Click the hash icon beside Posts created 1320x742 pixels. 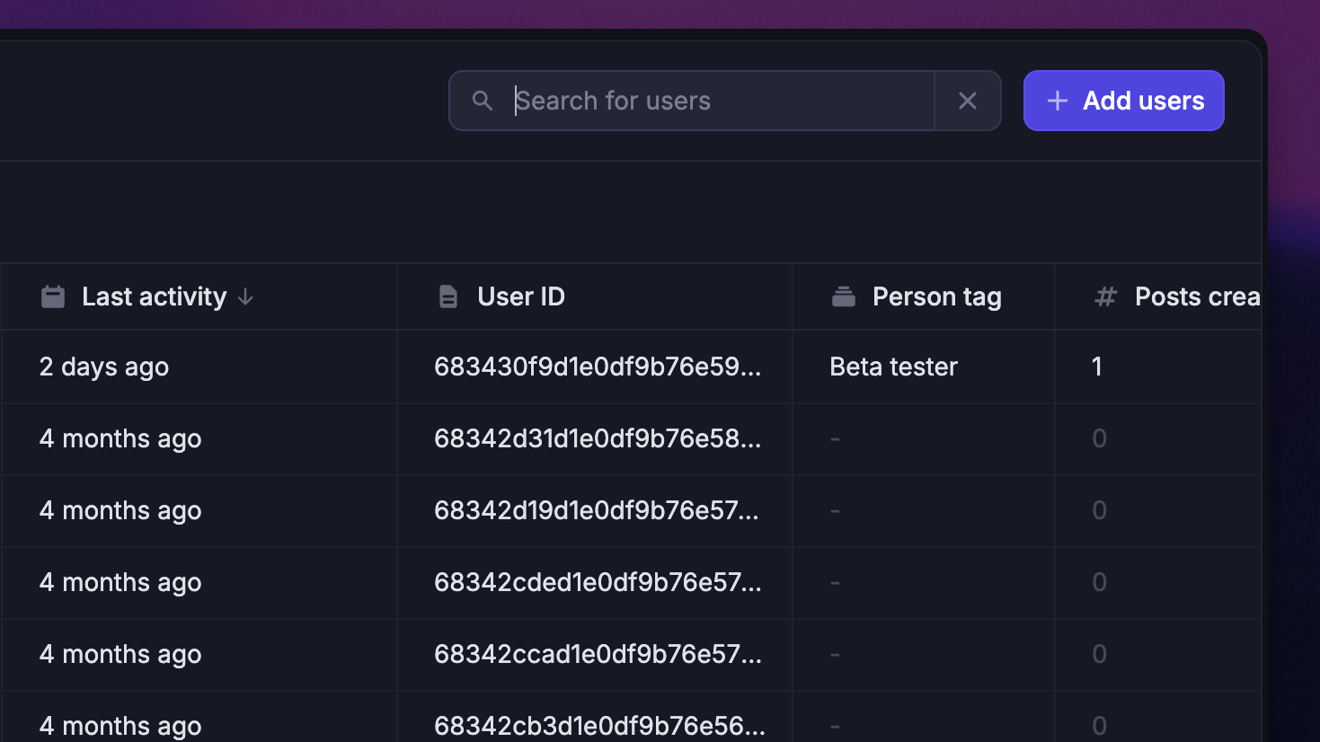click(1106, 296)
